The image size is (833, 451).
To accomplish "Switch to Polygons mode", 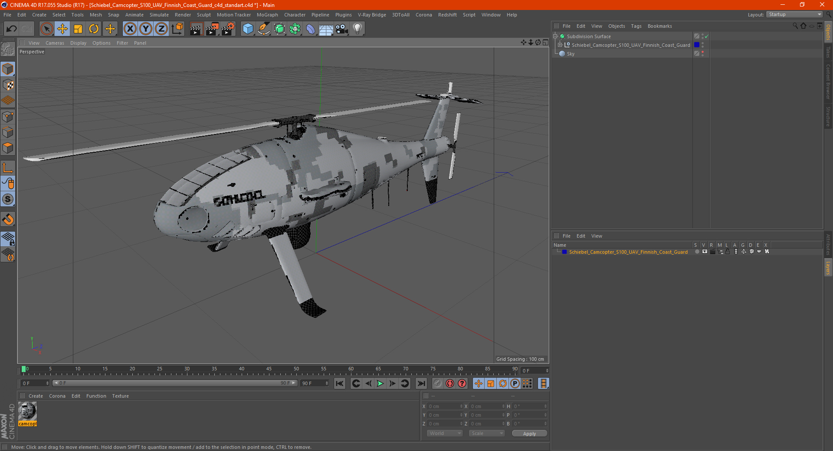I will tap(8, 148).
